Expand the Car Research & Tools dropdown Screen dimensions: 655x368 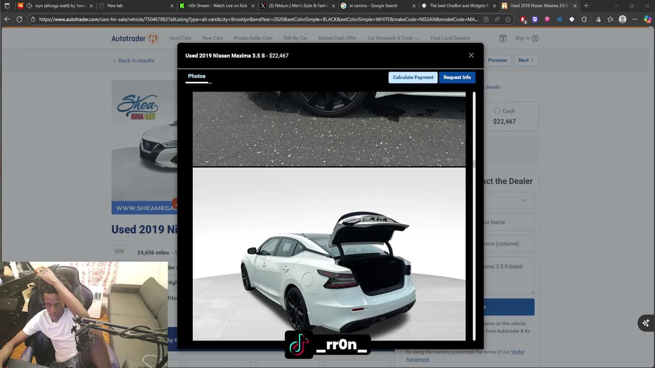click(393, 38)
